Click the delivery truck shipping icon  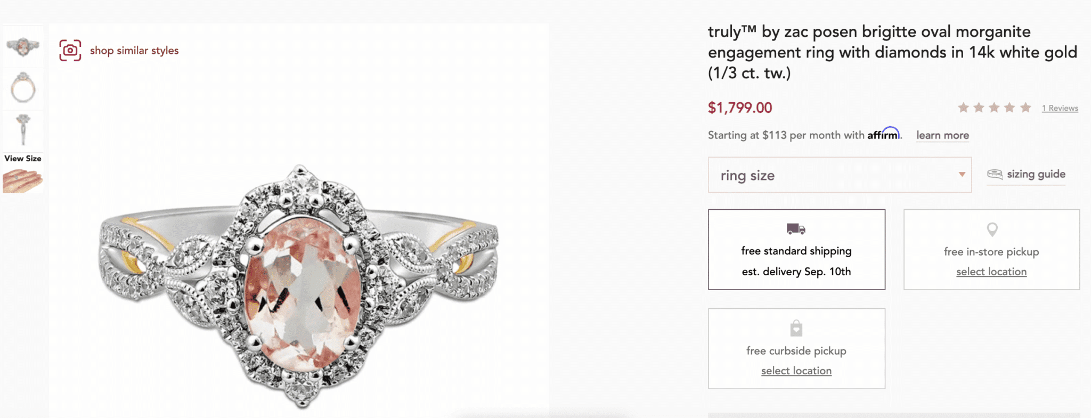tap(796, 229)
